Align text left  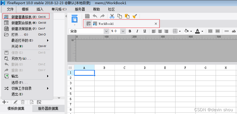154,31
